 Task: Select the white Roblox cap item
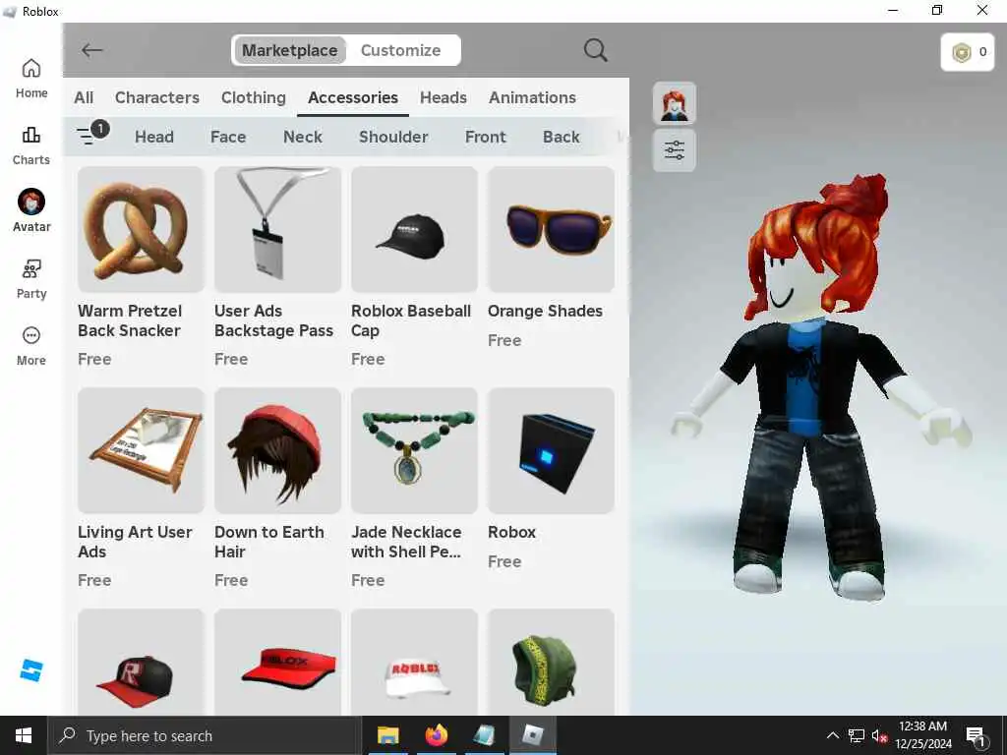tap(414, 663)
